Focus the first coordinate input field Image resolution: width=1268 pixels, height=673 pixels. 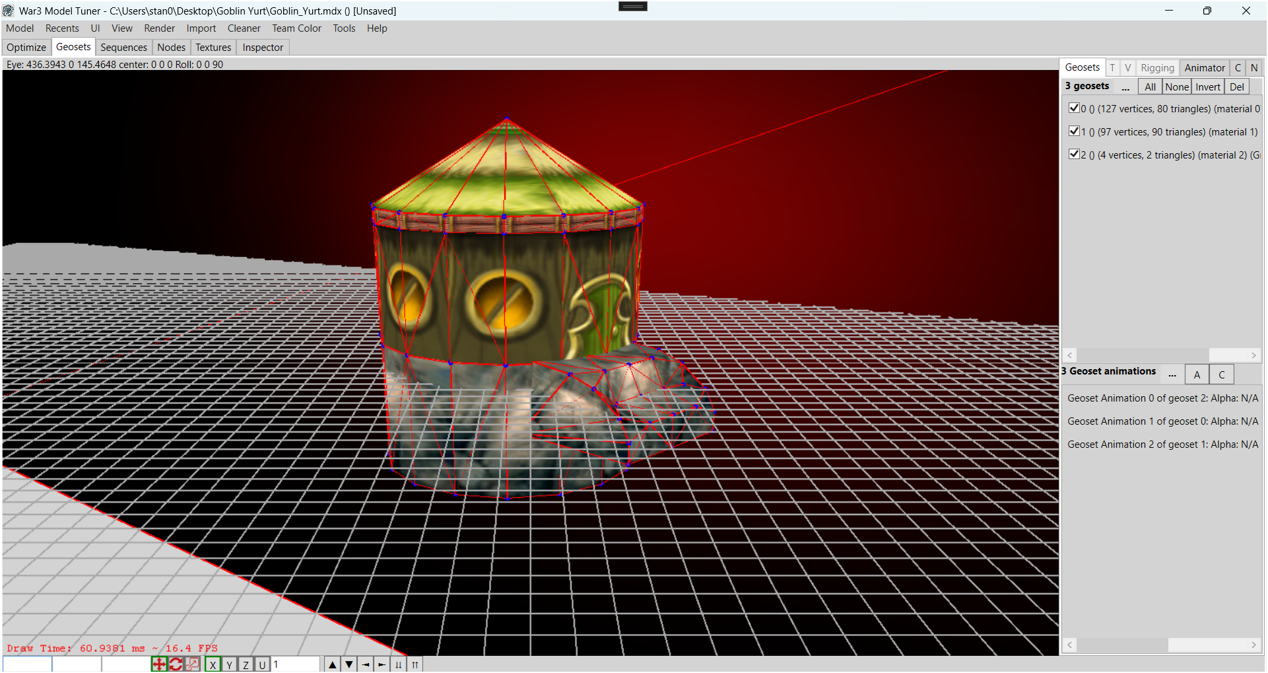27,664
